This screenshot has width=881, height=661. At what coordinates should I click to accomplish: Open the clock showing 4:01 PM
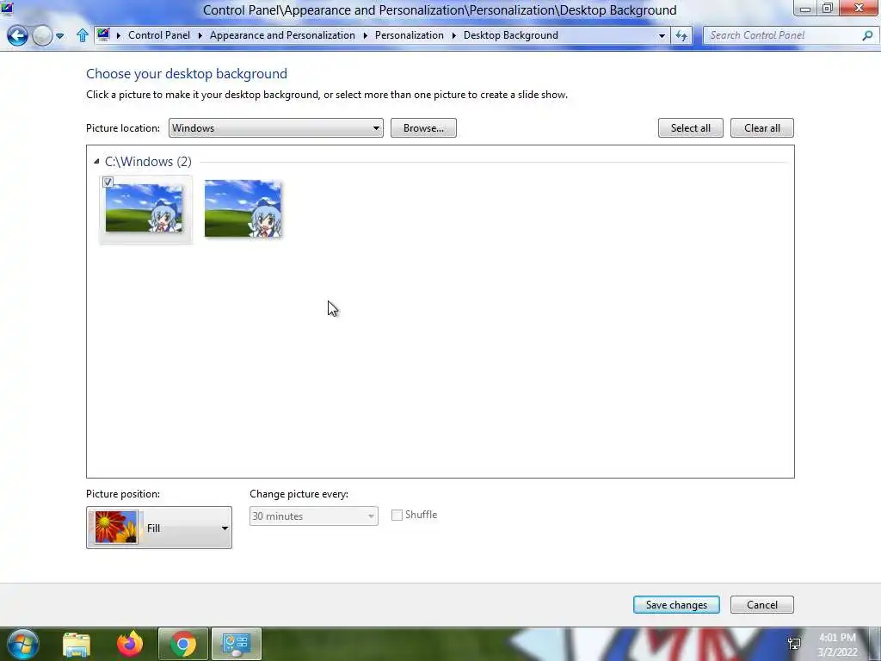pyautogui.click(x=837, y=645)
